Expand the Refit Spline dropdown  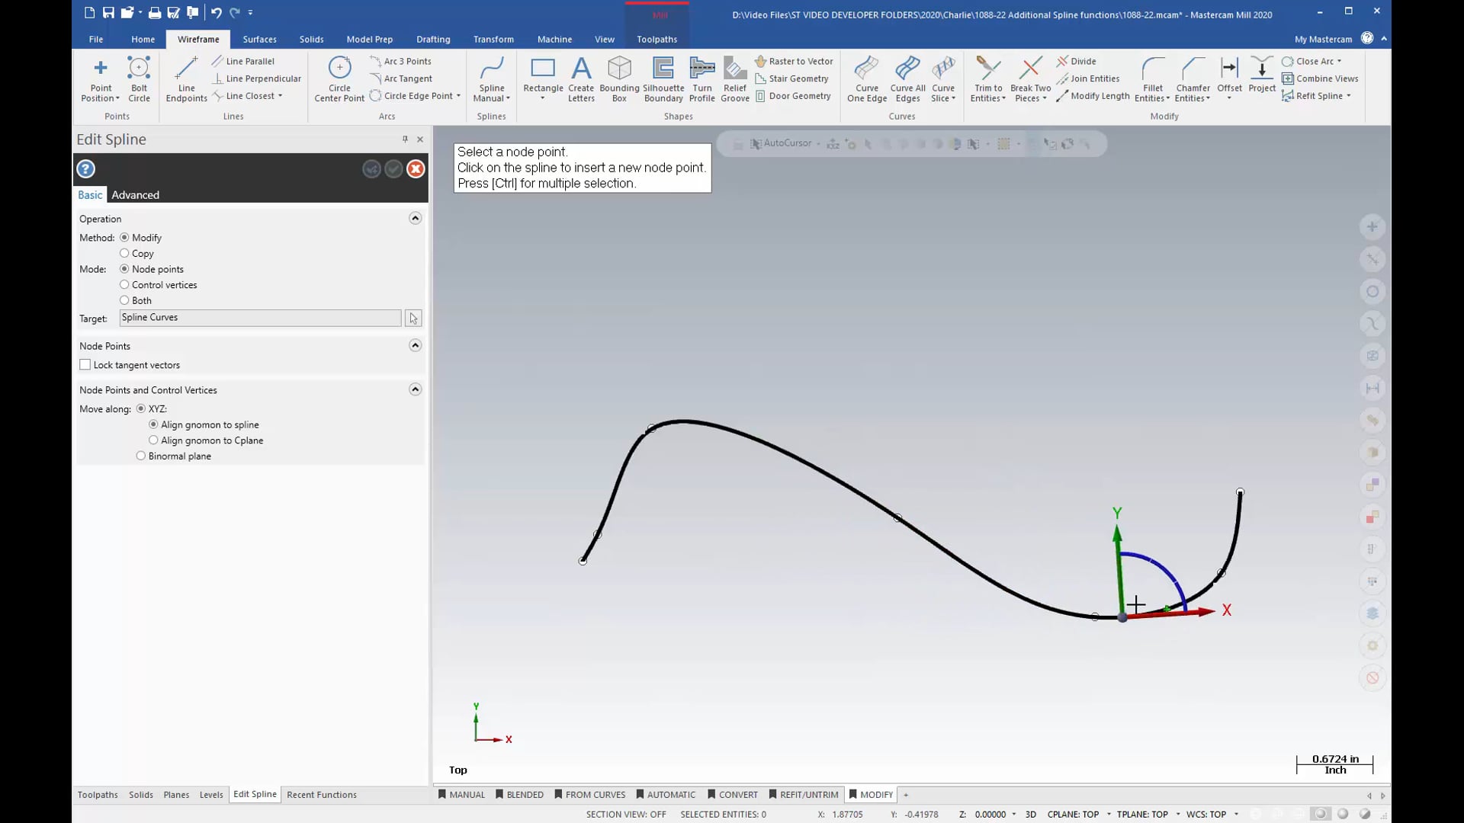tap(1349, 96)
